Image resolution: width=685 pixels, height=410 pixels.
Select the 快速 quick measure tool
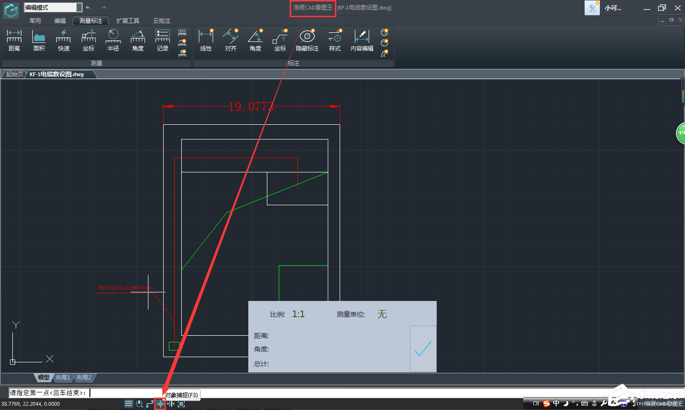64,40
